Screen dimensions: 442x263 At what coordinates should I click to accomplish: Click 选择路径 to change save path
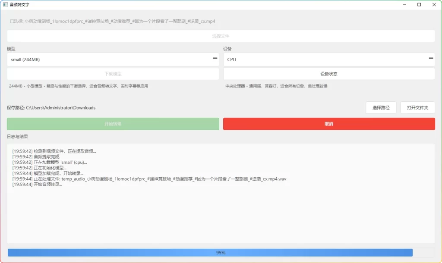[x=380, y=107]
